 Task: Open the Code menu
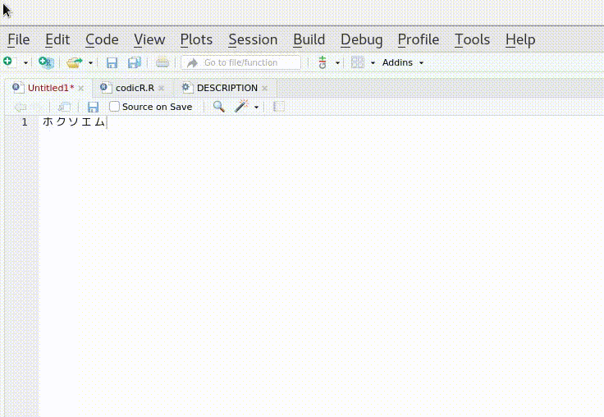tap(102, 39)
